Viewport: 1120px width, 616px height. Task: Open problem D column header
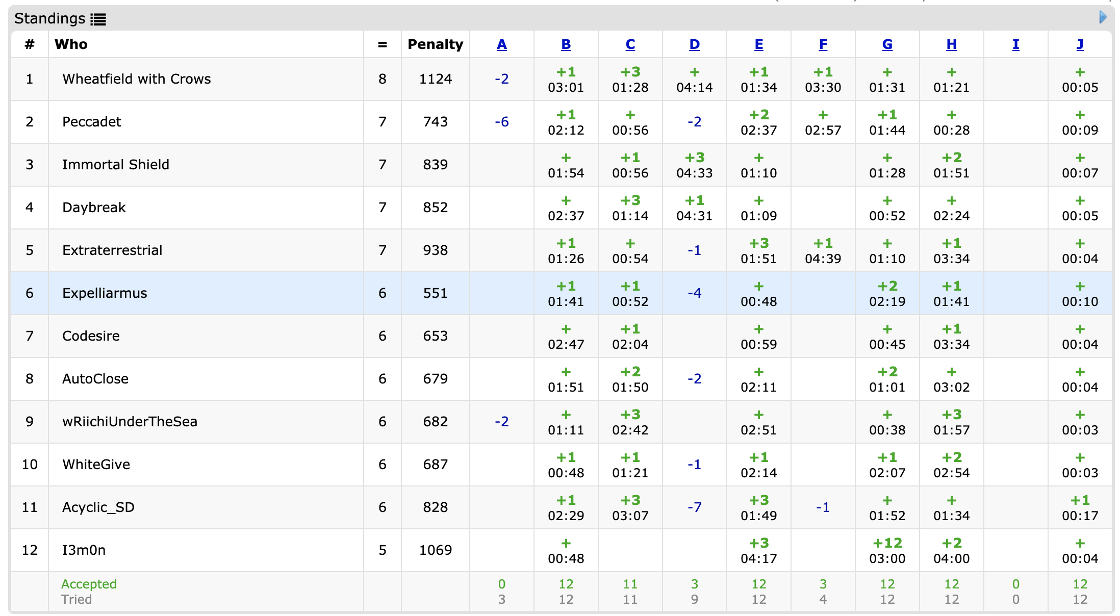pyautogui.click(x=695, y=44)
